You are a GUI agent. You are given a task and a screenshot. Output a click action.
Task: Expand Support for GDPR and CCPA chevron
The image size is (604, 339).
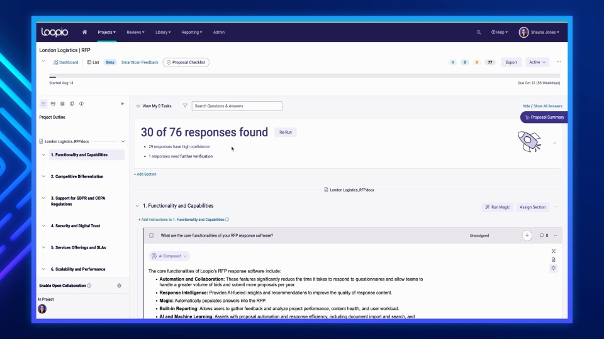click(43, 198)
